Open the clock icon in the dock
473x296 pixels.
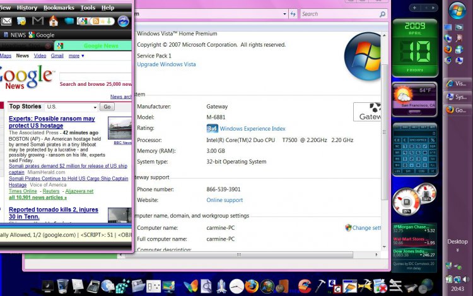pos(237,287)
